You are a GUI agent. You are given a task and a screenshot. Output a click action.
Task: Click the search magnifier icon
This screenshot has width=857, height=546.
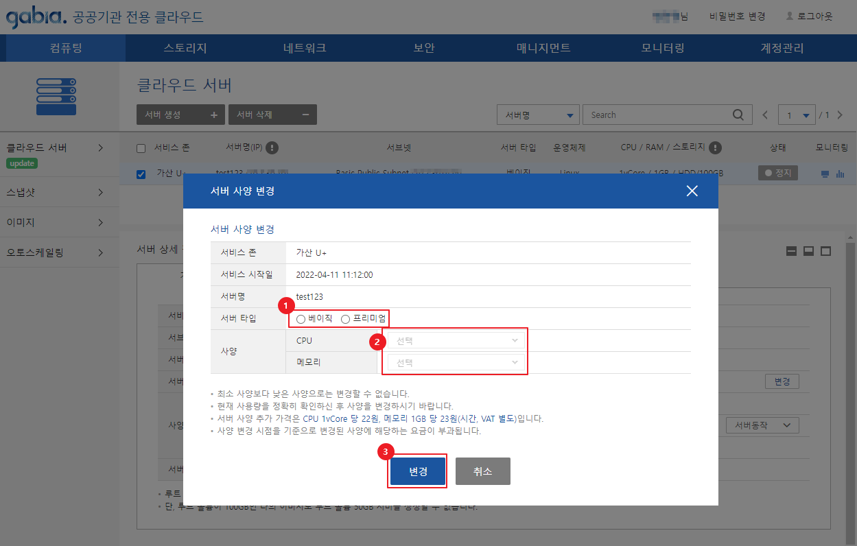click(x=738, y=115)
